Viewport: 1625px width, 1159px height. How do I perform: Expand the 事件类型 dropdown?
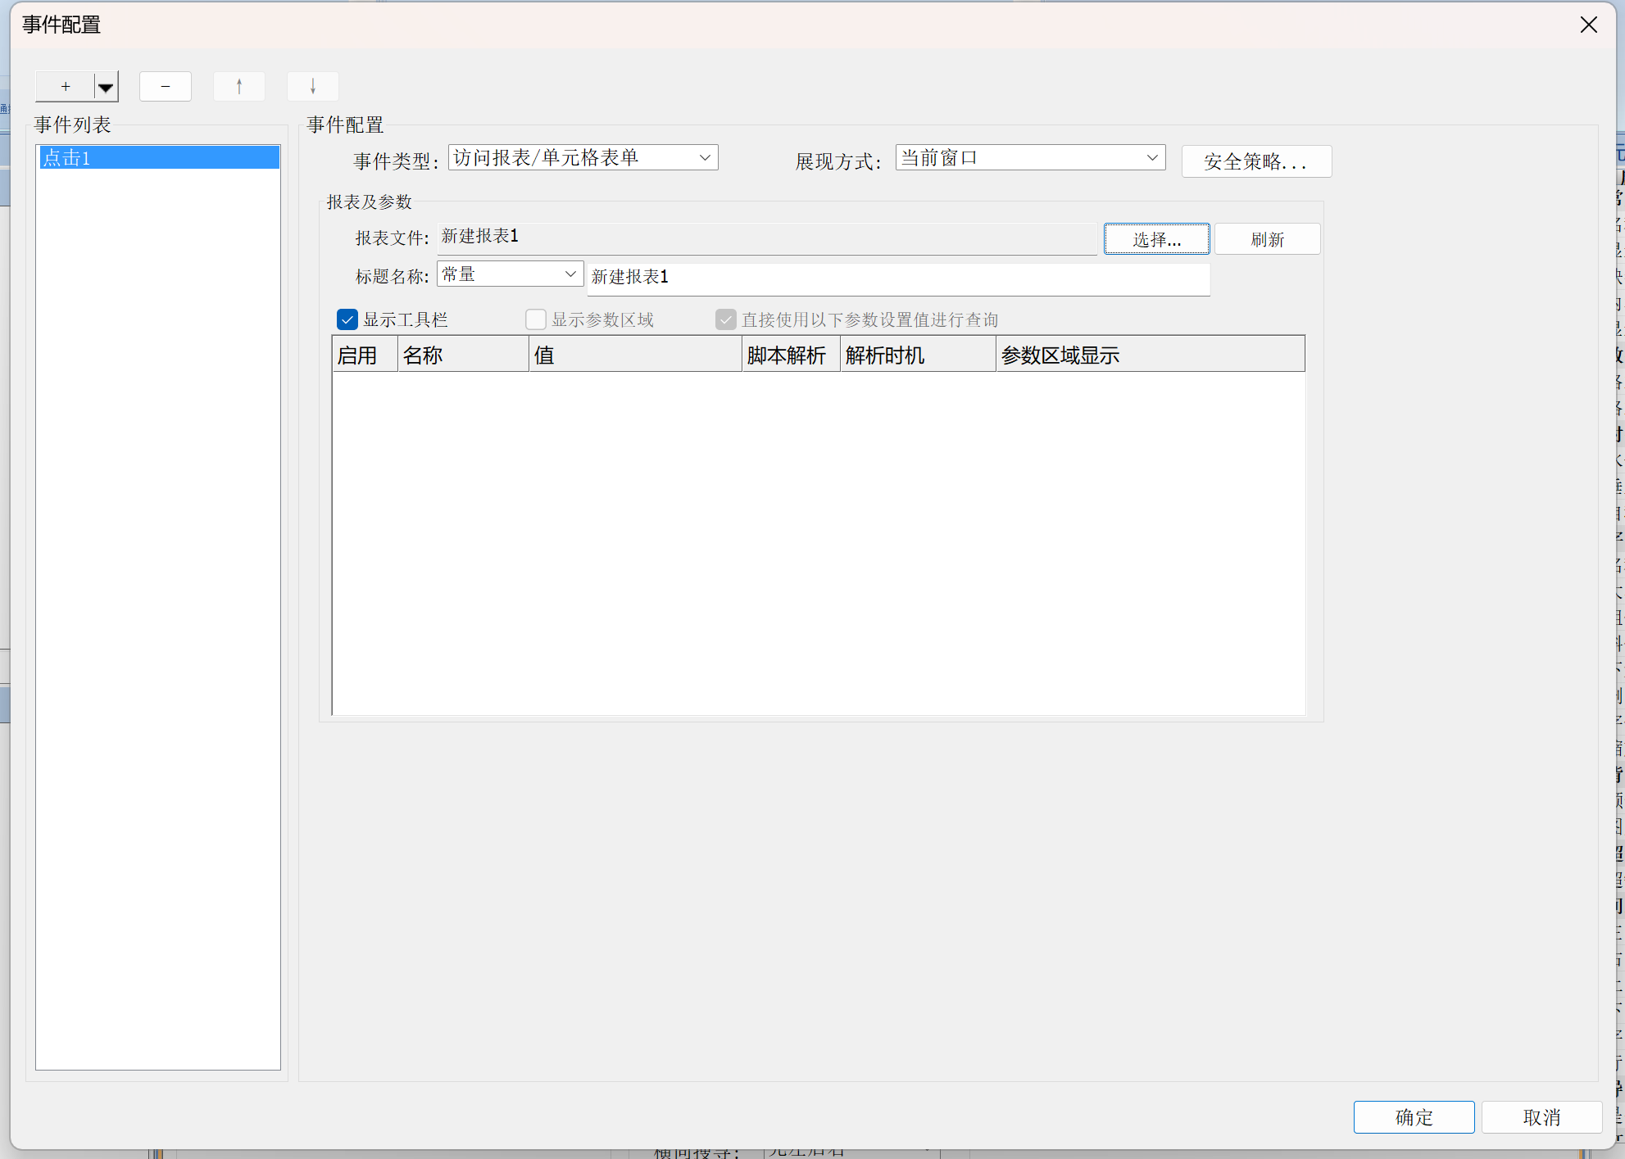tap(704, 157)
